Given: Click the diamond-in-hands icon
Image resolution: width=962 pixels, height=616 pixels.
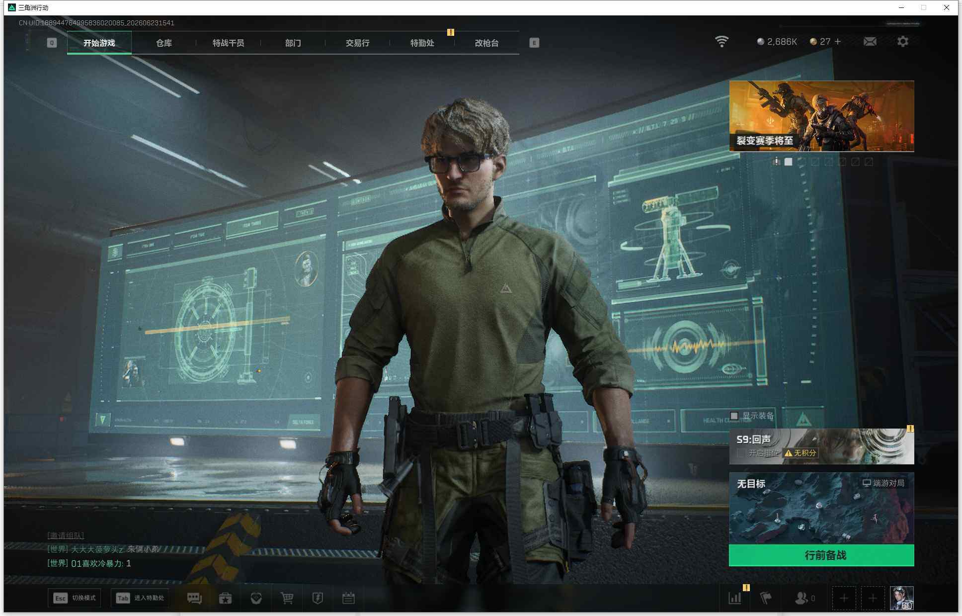Looking at the screenshot, I should 256,598.
